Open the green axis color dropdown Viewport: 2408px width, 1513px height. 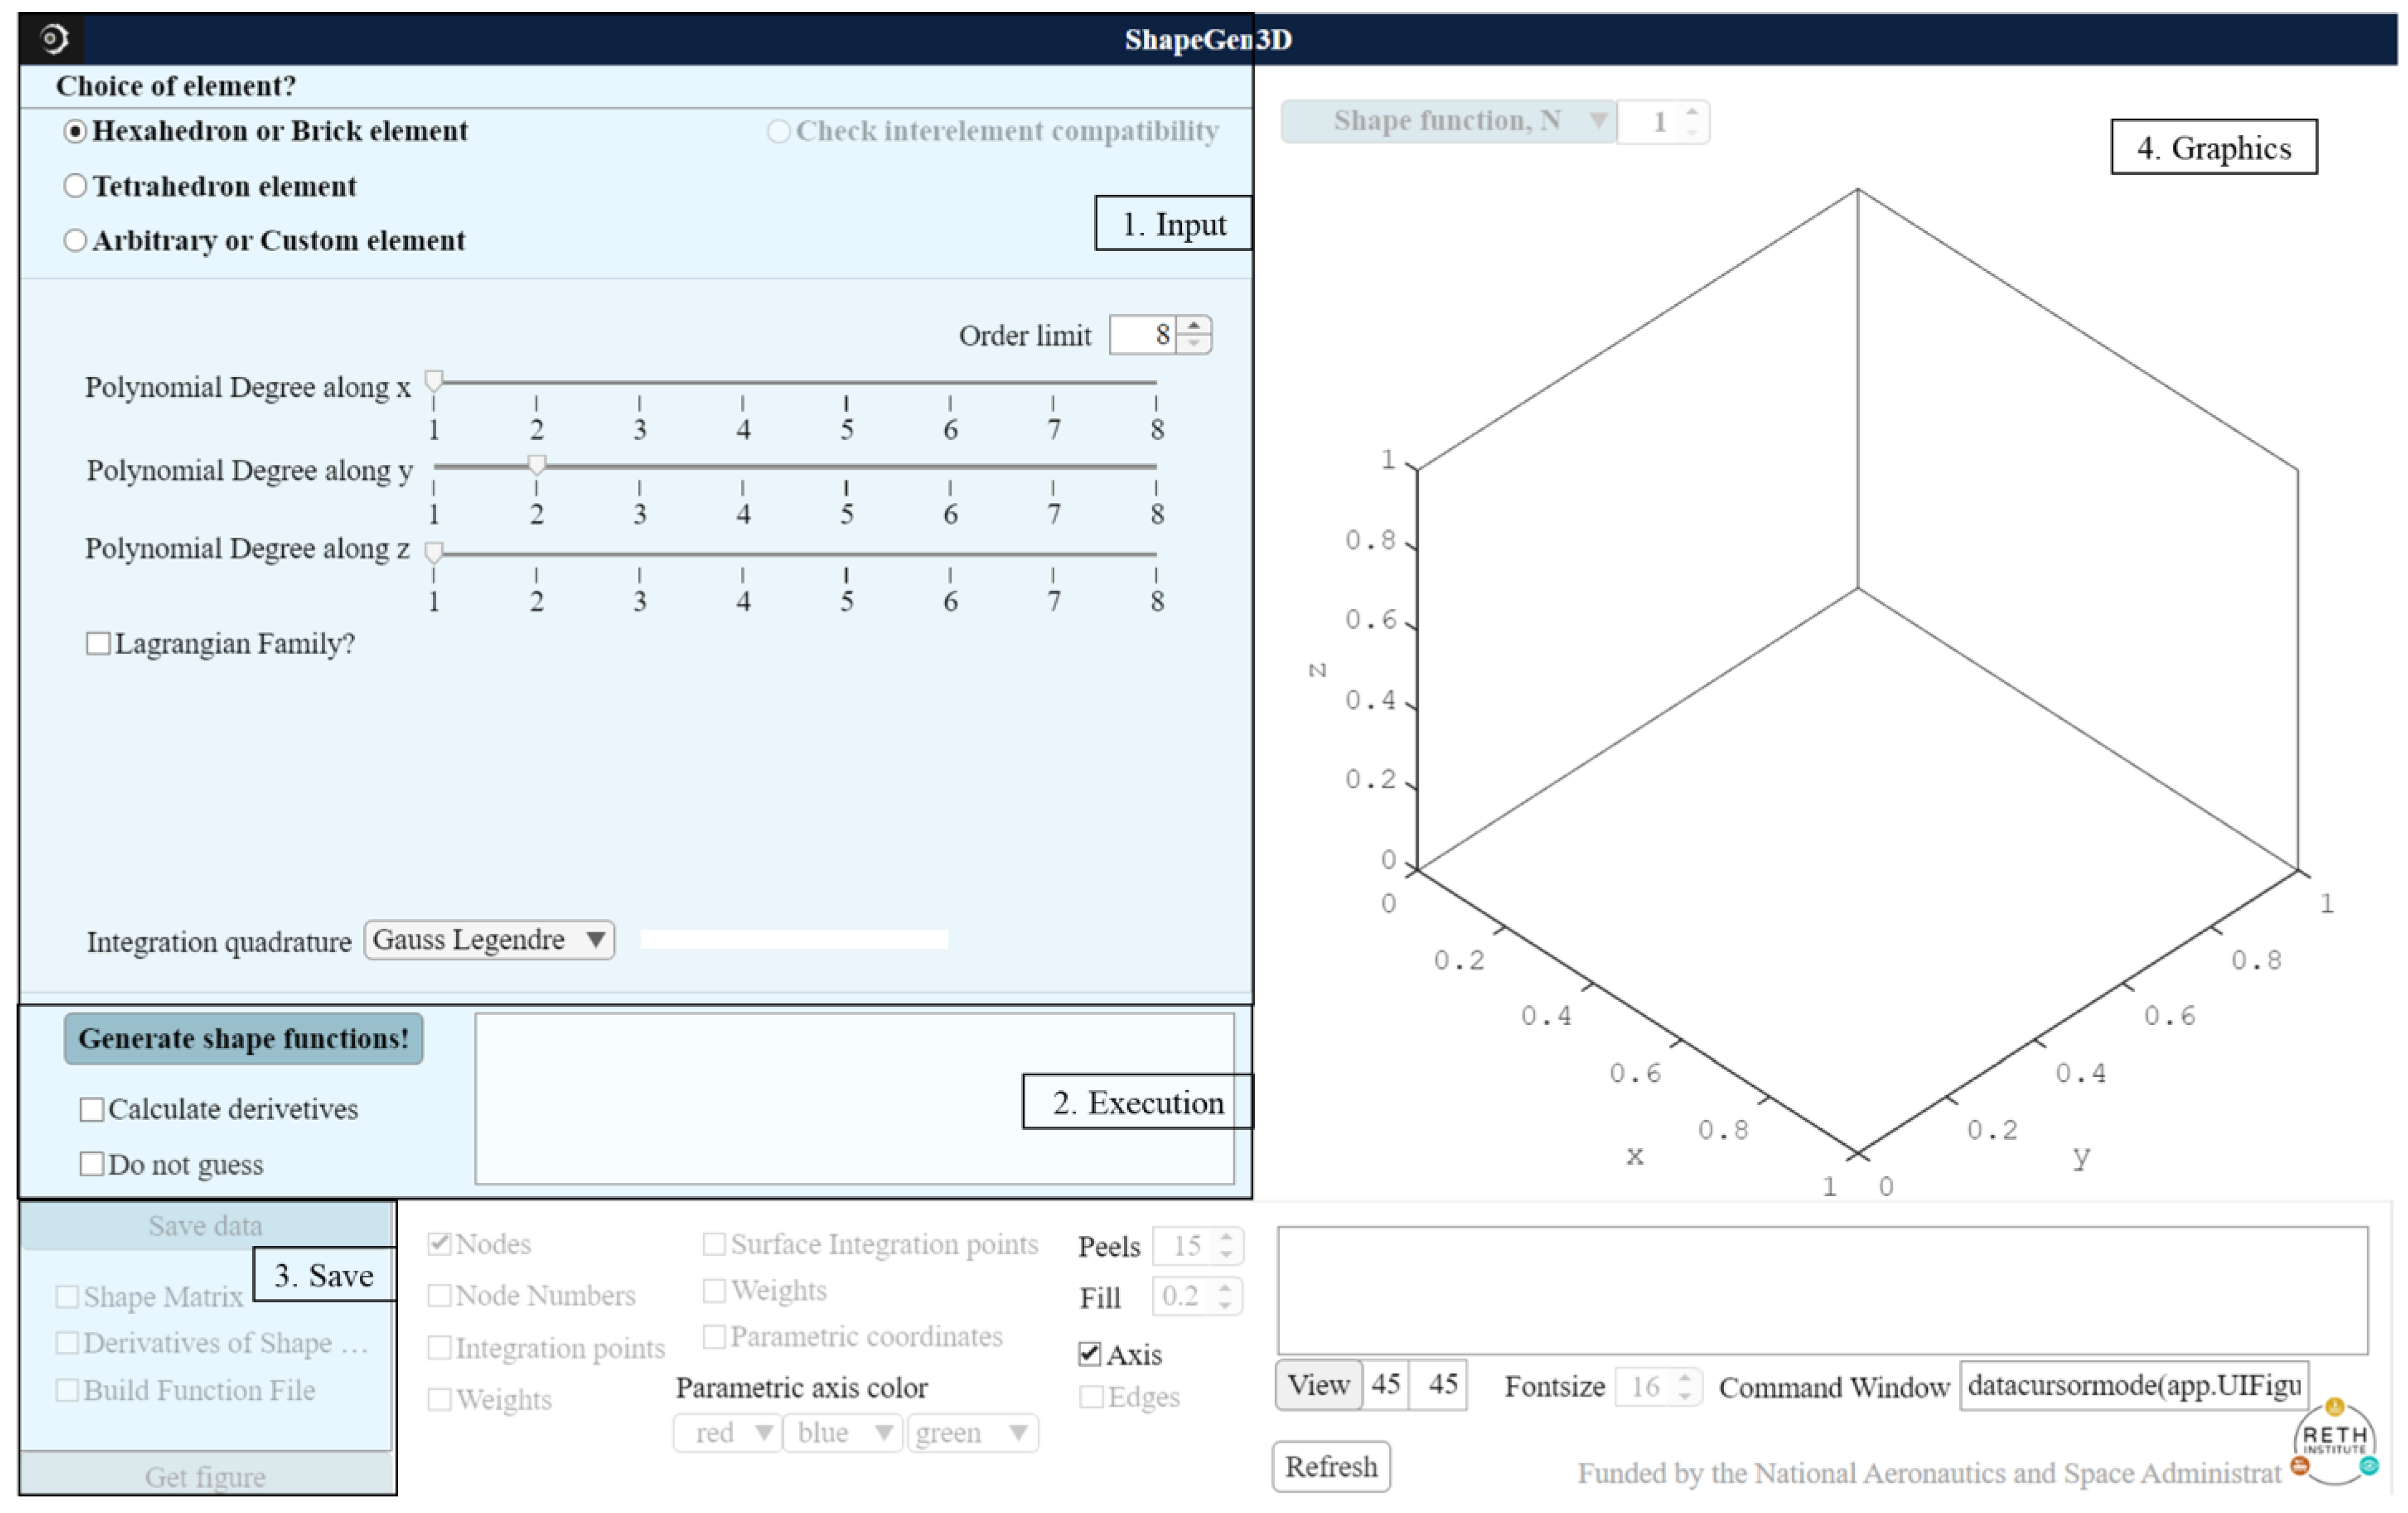click(972, 1433)
